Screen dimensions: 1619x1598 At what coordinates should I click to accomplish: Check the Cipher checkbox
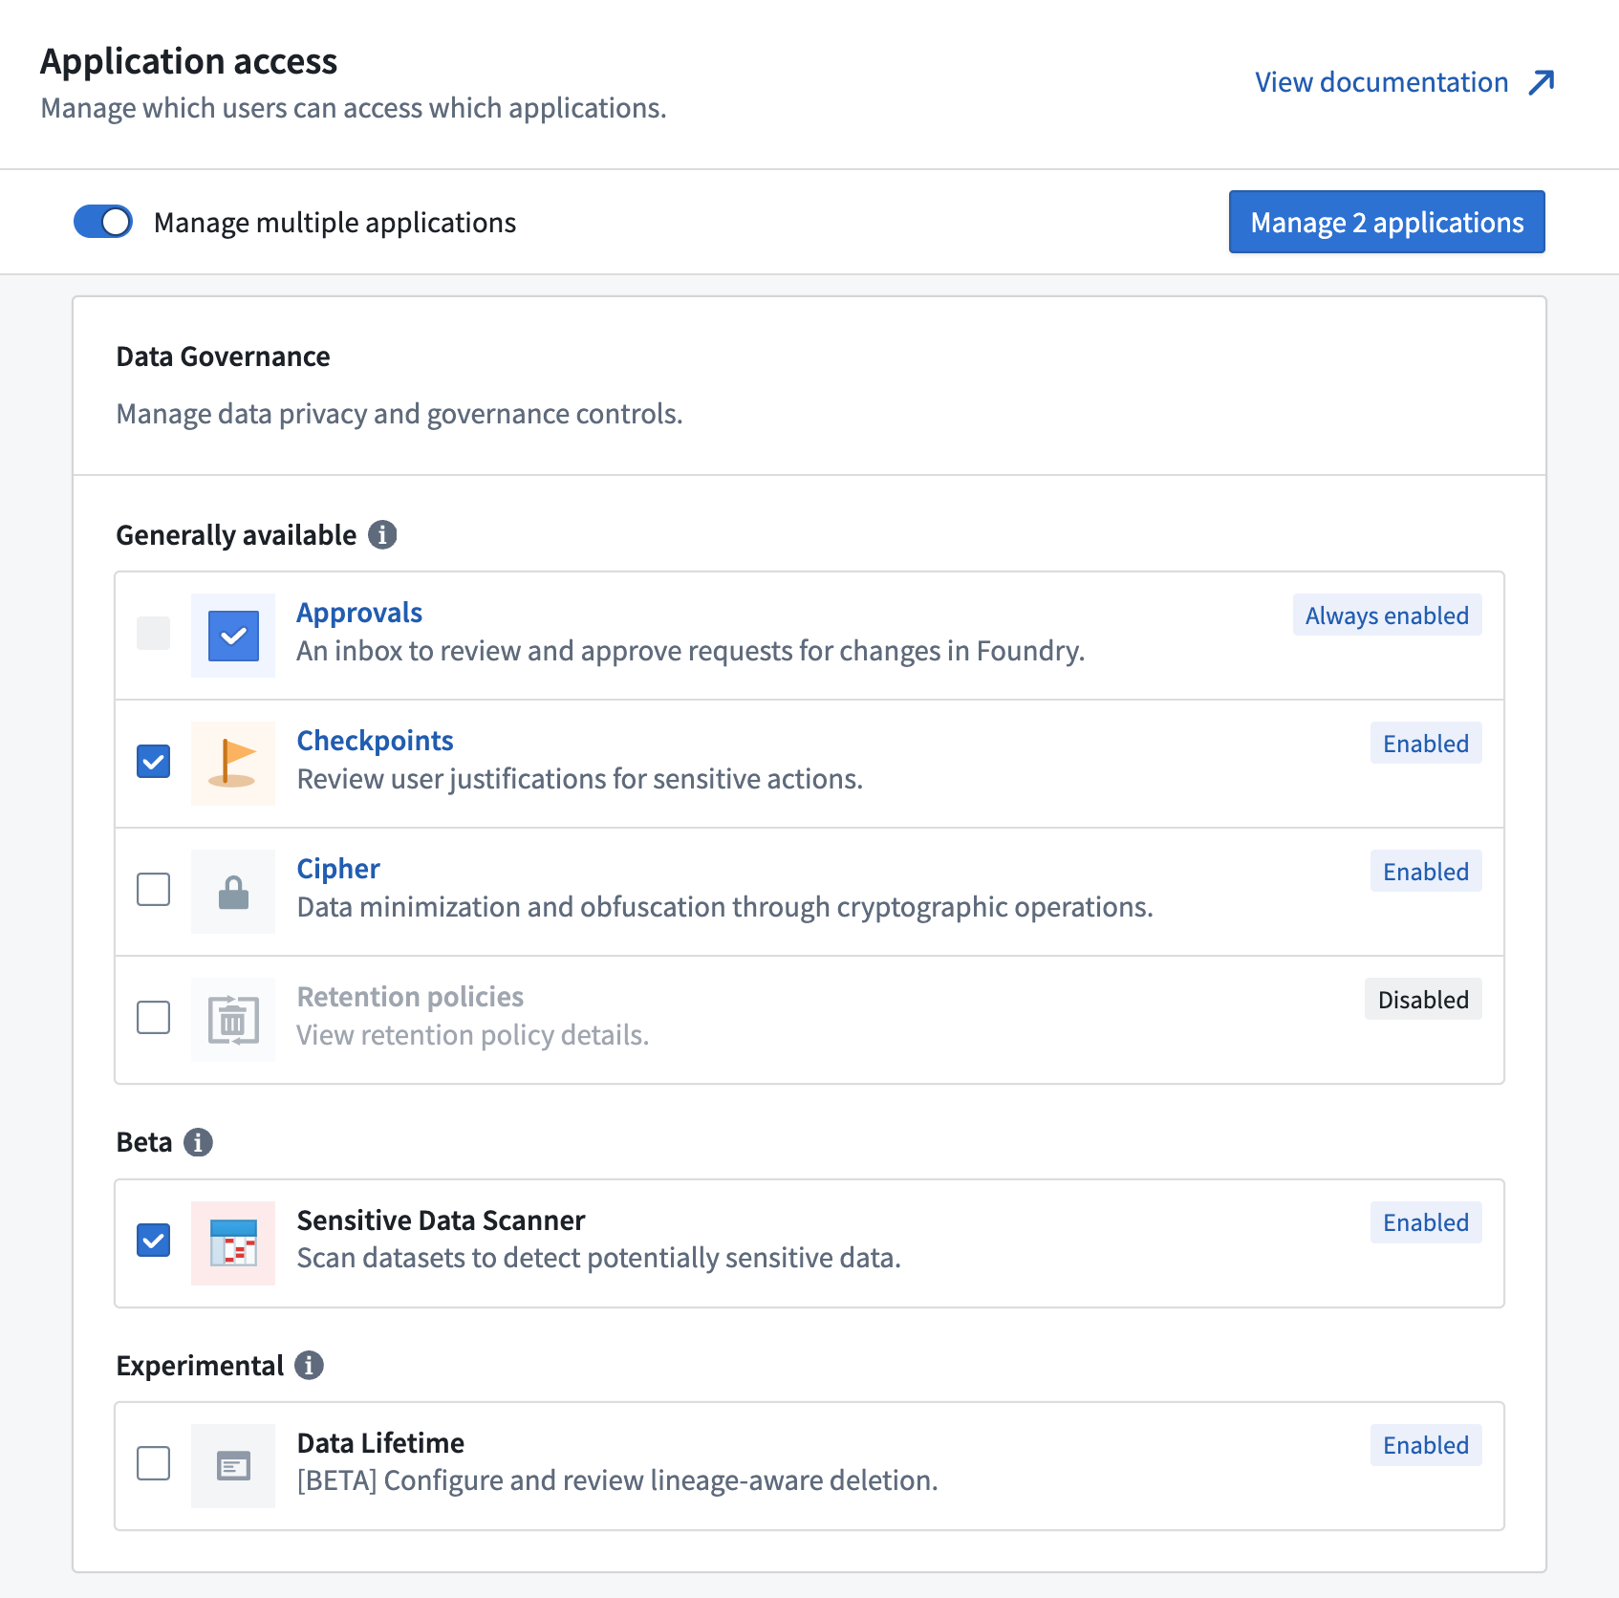pyautogui.click(x=153, y=889)
